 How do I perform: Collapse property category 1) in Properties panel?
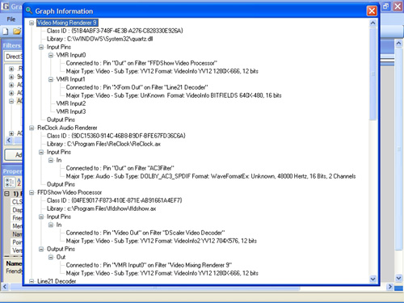[x=7, y=194]
